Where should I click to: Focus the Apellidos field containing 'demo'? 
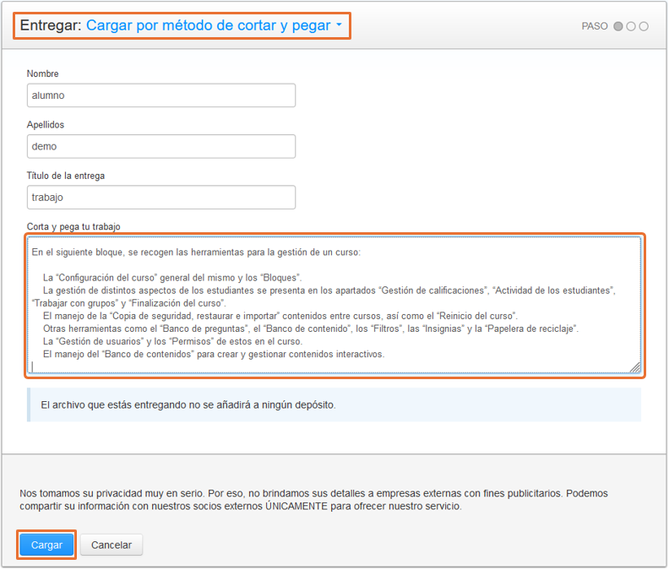[161, 146]
